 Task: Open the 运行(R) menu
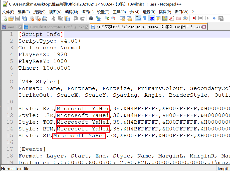tap(149, 12)
